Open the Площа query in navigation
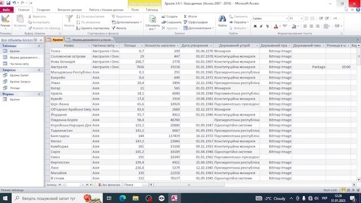 15,88
